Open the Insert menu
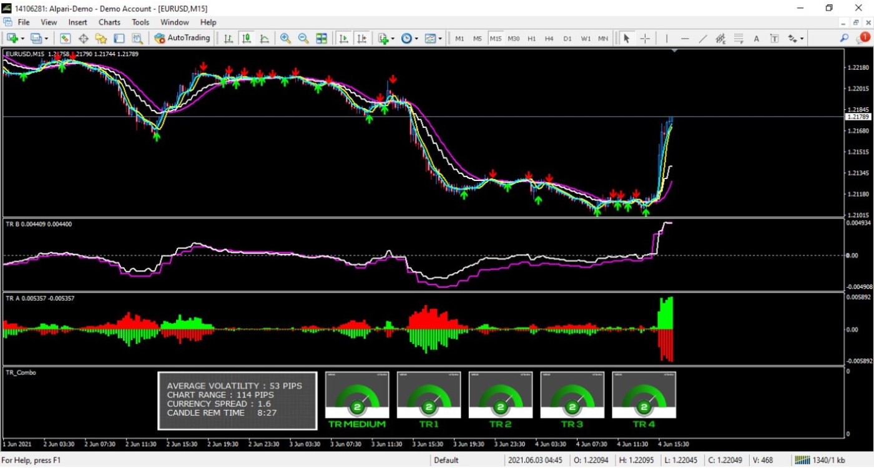 pos(78,22)
